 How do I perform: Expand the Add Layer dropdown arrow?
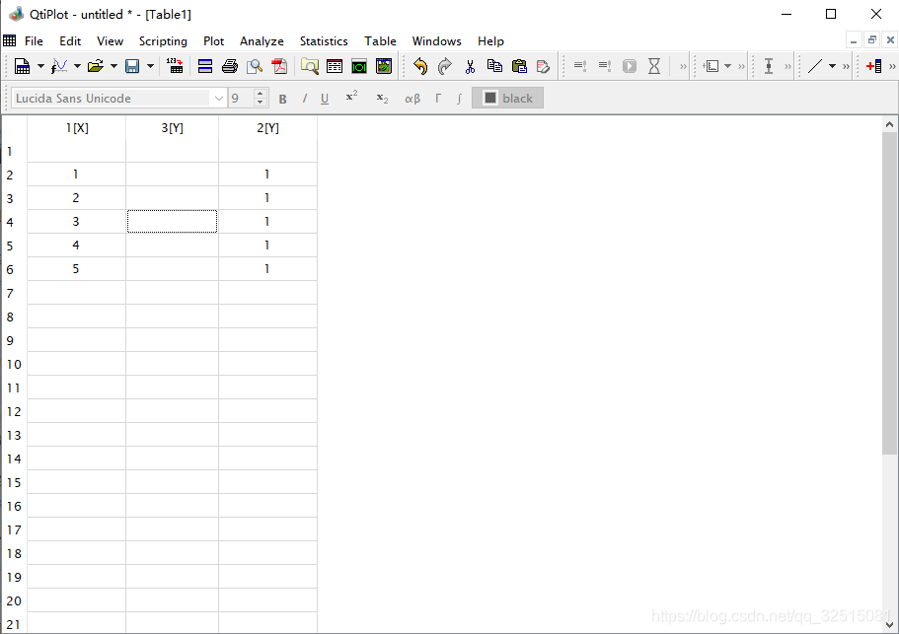coord(727,66)
